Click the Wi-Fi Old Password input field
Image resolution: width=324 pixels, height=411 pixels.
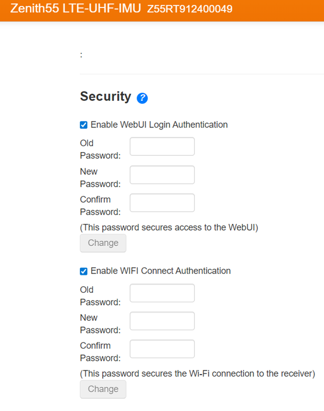[162, 293]
